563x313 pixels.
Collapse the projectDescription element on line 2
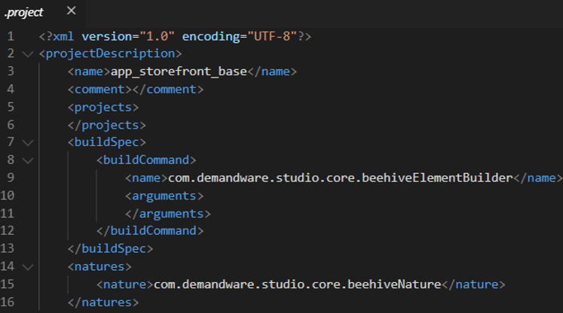(28, 54)
